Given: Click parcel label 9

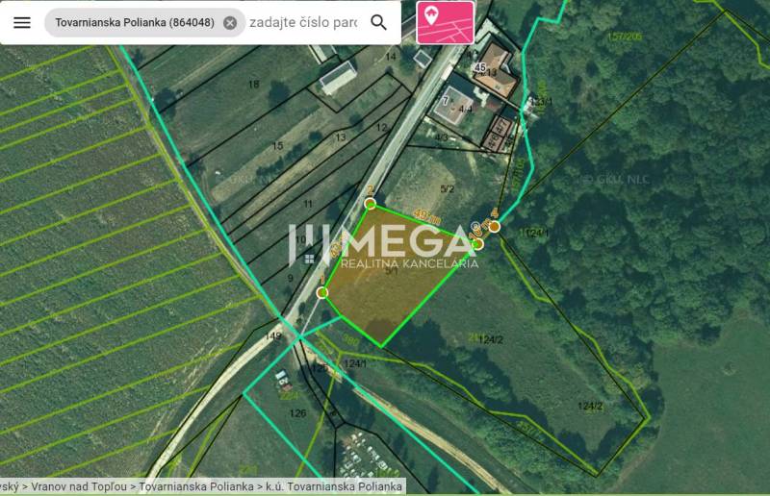Looking at the screenshot, I should [291, 278].
